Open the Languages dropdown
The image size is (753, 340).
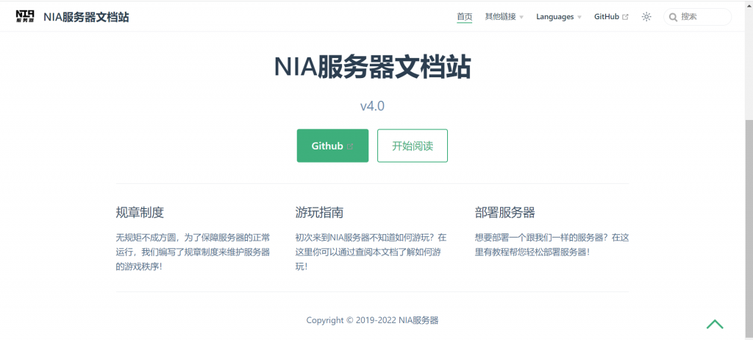tap(555, 17)
